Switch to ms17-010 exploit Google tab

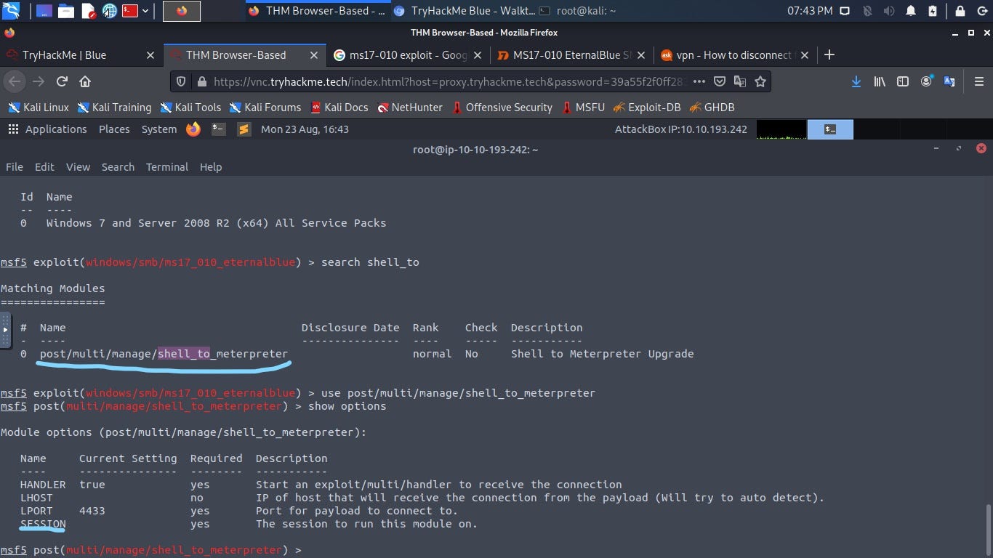(x=408, y=55)
